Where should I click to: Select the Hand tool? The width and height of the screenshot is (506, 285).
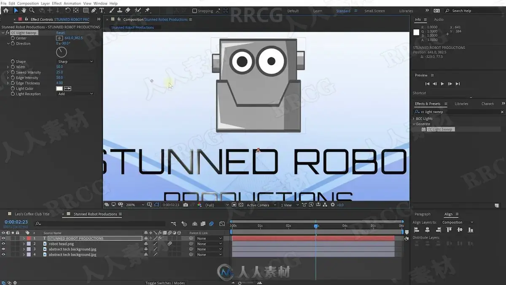point(24,10)
